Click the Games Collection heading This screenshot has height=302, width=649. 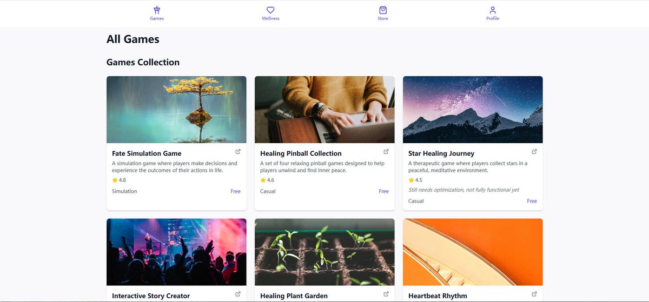click(143, 62)
